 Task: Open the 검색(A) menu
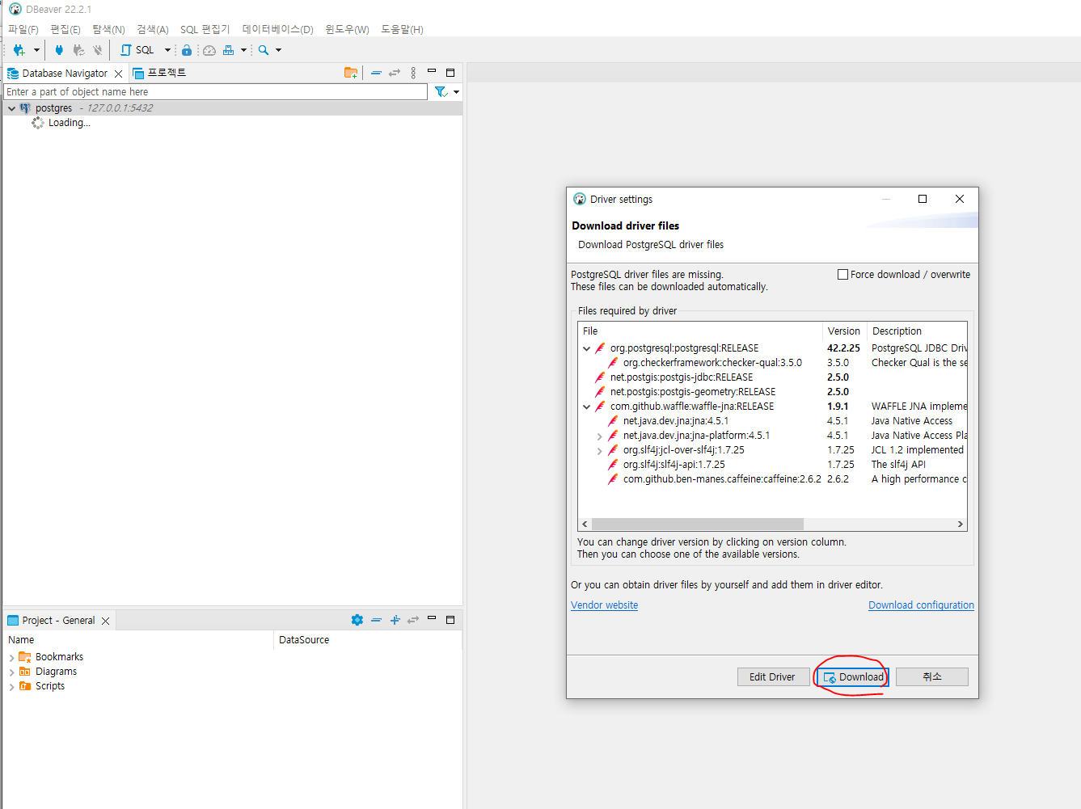coord(153,29)
